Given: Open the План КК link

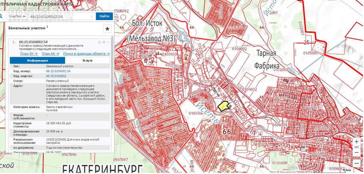Looking at the screenshot, I should click(x=50, y=53).
